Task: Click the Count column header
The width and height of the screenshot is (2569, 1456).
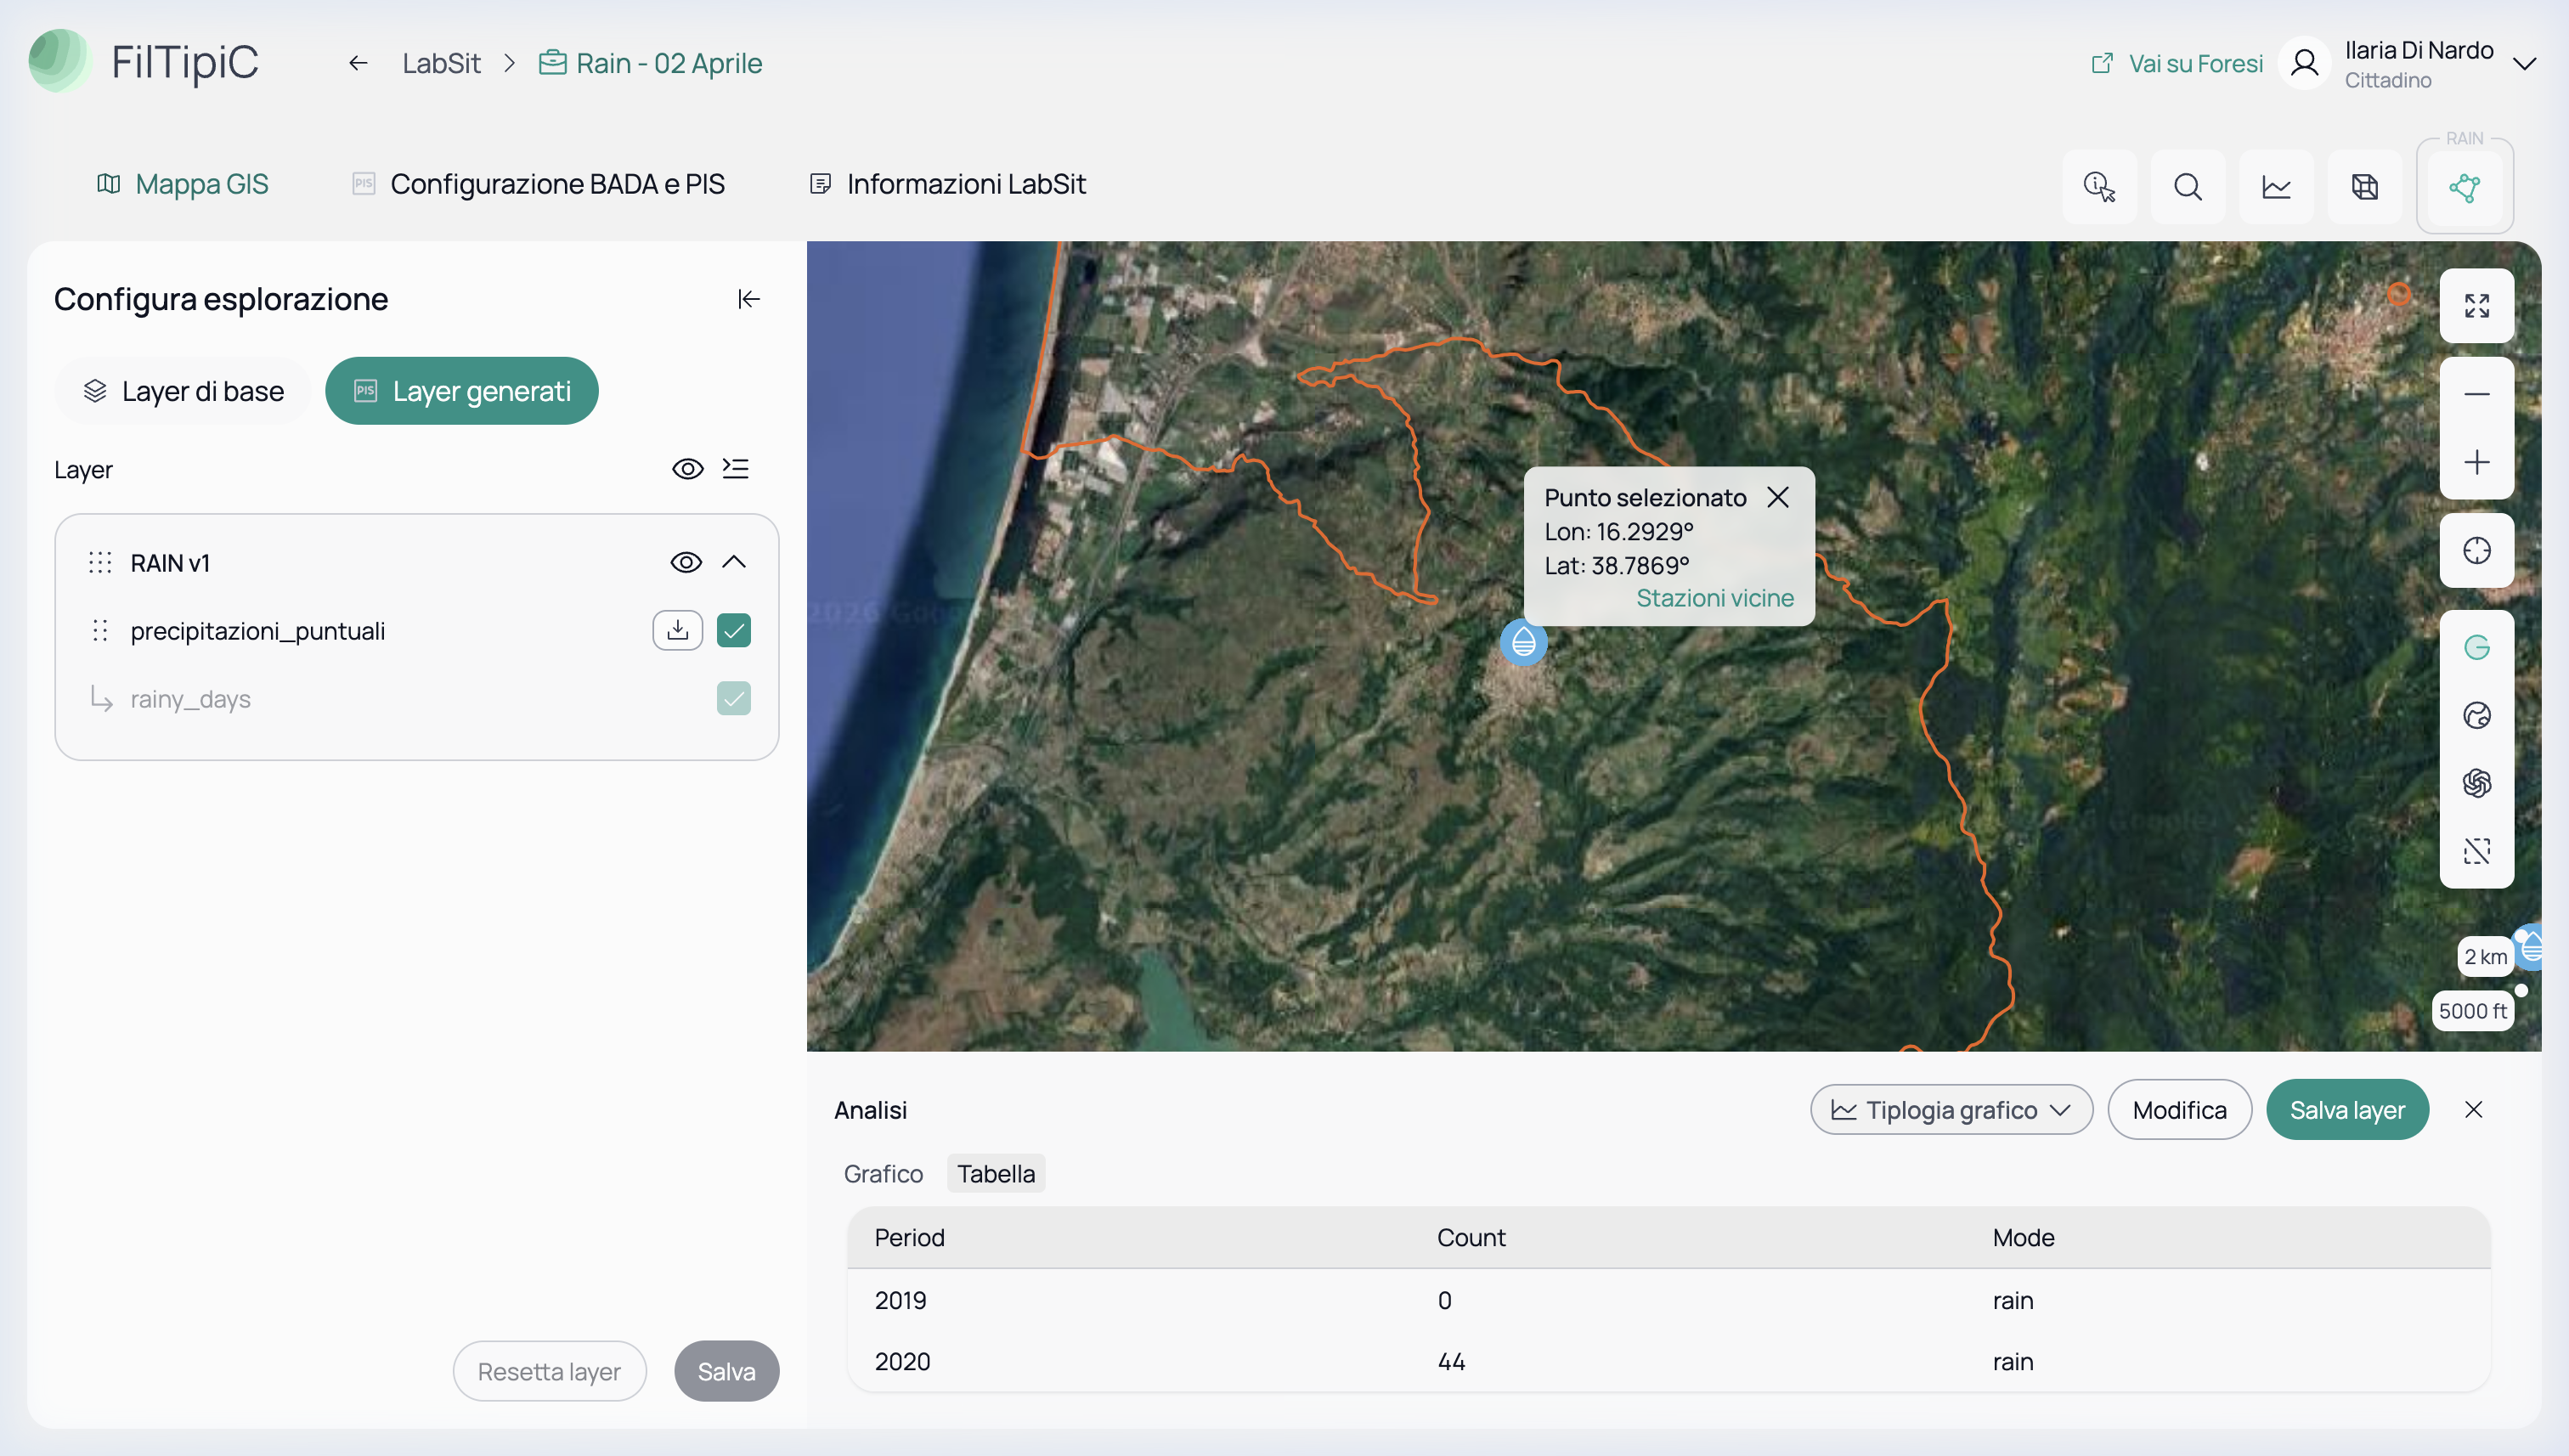Action: tap(1471, 1238)
